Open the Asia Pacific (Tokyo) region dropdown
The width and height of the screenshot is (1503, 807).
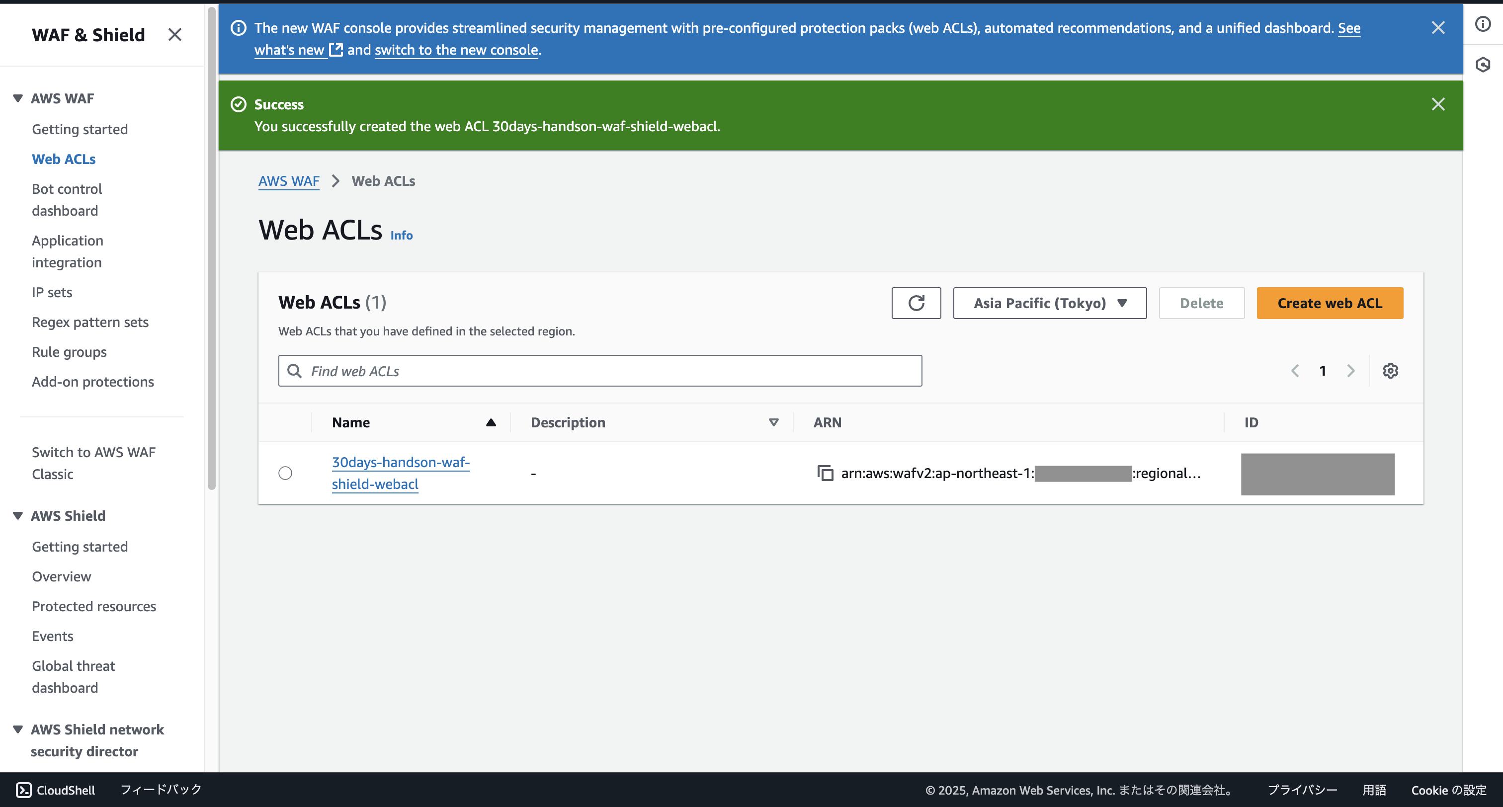[1049, 303]
